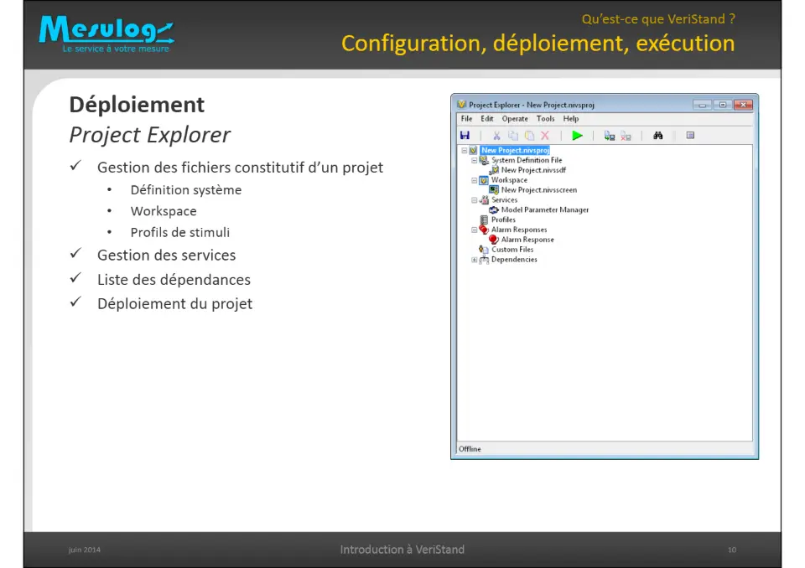805x568 pixels.
Task: Run the project with green play arrow
Action: 577,136
